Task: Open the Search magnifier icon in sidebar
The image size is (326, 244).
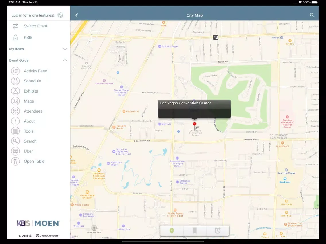Action: 15,141
